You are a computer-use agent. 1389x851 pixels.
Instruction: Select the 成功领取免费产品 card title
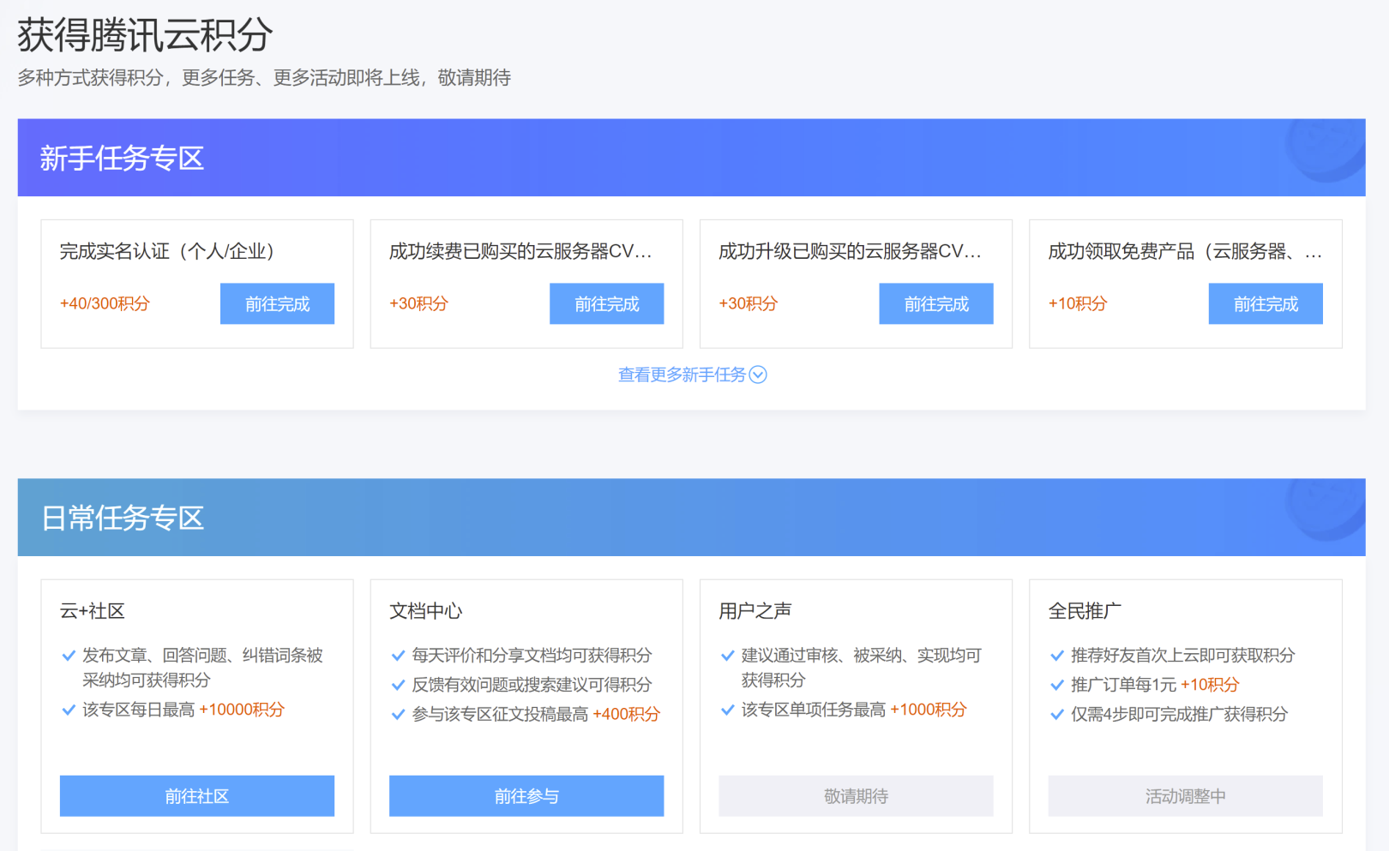tap(1185, 251)
